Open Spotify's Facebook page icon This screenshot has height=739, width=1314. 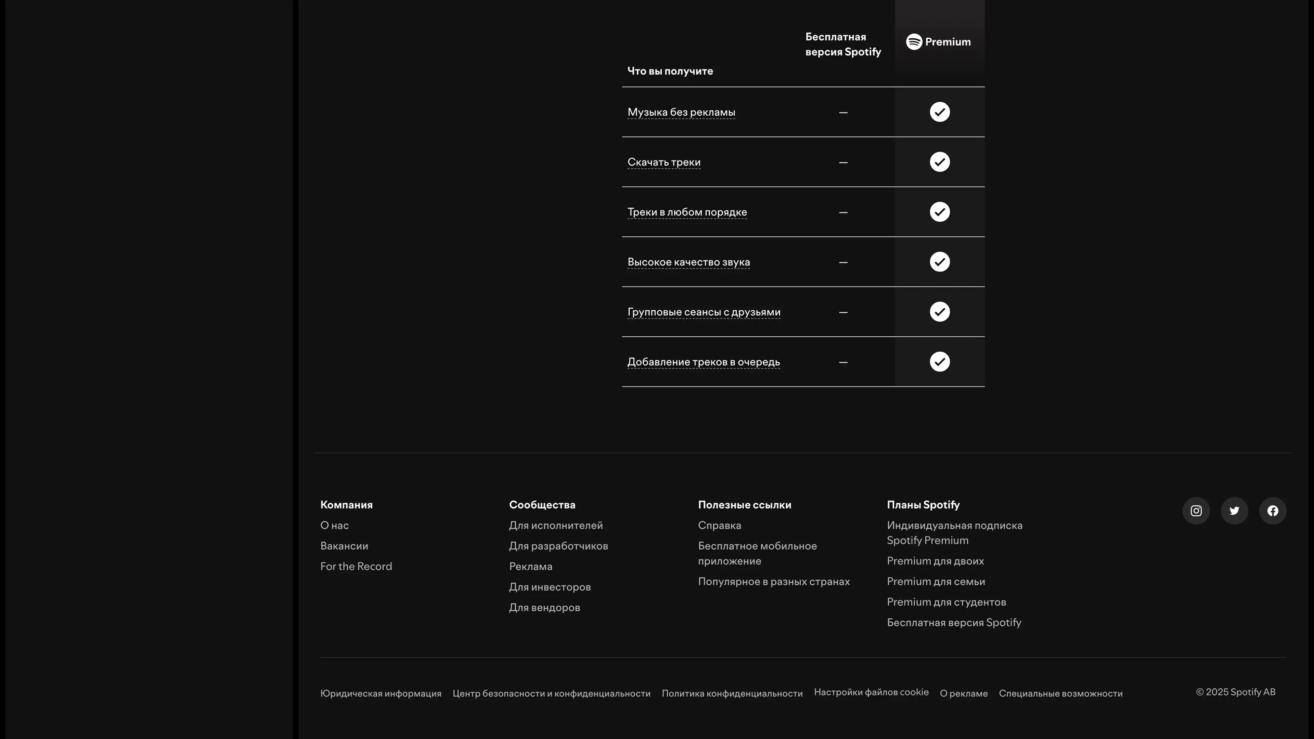coord(1273,510)
